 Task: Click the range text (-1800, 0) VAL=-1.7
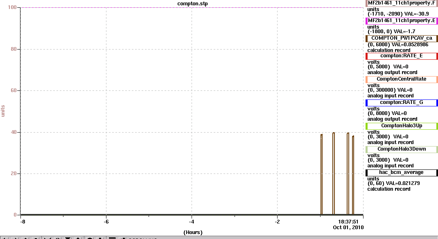391,32
